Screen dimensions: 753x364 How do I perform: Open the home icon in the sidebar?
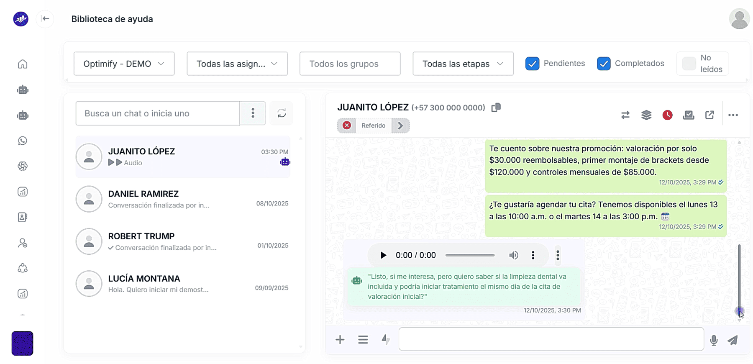click(x=23, y=64)
